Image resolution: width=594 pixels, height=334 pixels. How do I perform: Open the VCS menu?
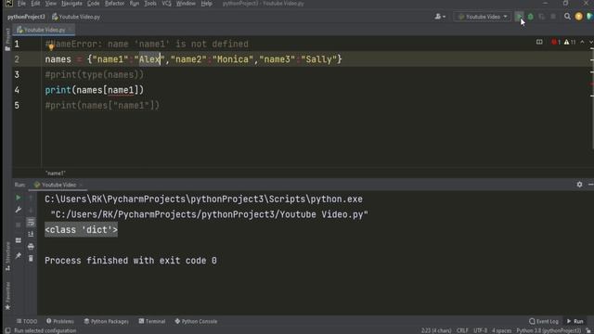point(166,4)
